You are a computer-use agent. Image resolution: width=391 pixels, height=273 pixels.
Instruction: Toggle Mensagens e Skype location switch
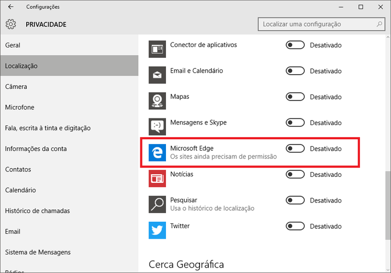pyautogui.click(x=295, y=123)
